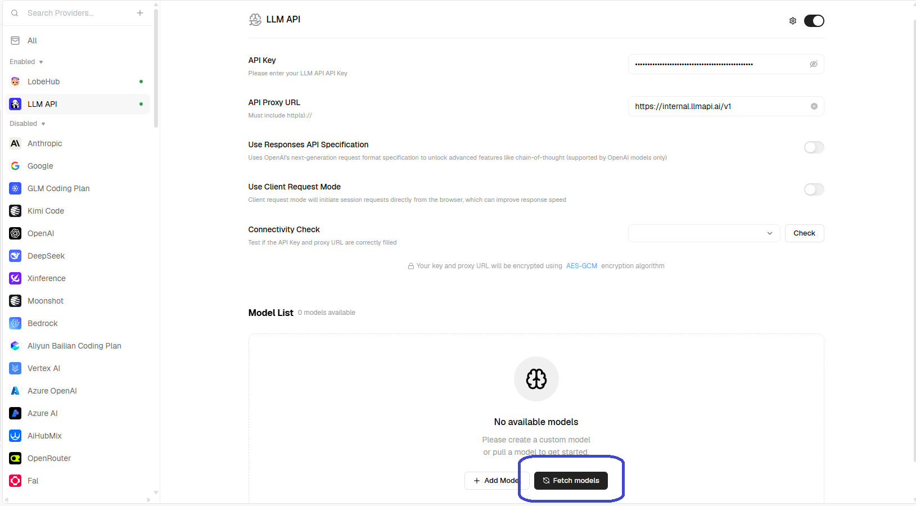The image size is (916, 506).
Task: Click the Azure OpenAI logo icon
Action: tap(15, 391)
